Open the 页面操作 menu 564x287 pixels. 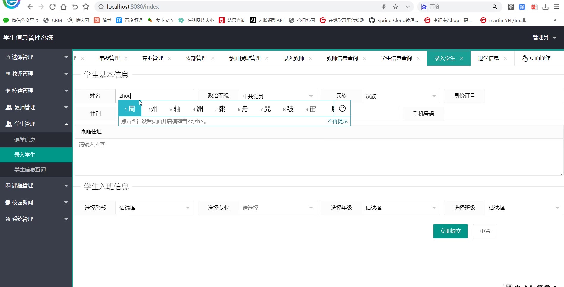click(x=537, y=58)
